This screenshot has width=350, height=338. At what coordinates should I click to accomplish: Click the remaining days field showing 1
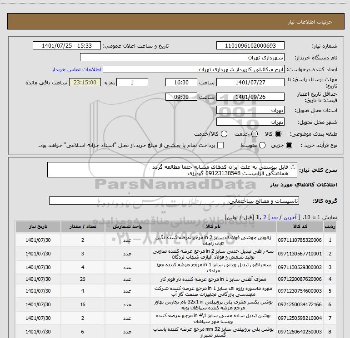pyautogui.click(x=132, y=82)
